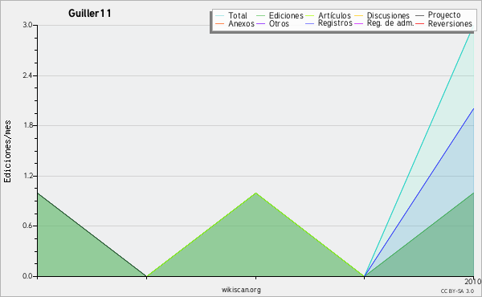
Task: Click the peak of the Artículos green line
Action: [x=255, y=193]
